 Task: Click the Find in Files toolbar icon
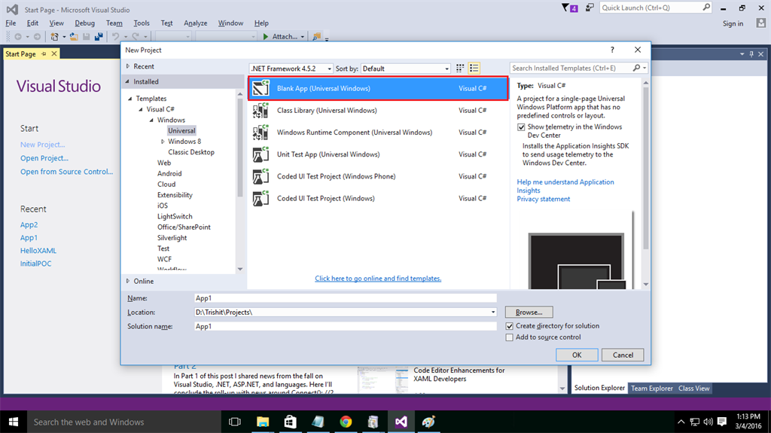coord(317,36)
